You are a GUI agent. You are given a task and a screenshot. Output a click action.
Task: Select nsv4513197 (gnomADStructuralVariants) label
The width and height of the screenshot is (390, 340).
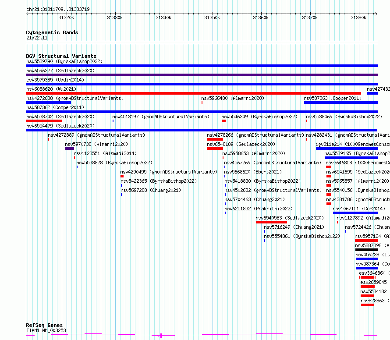(x=161, y=117)
